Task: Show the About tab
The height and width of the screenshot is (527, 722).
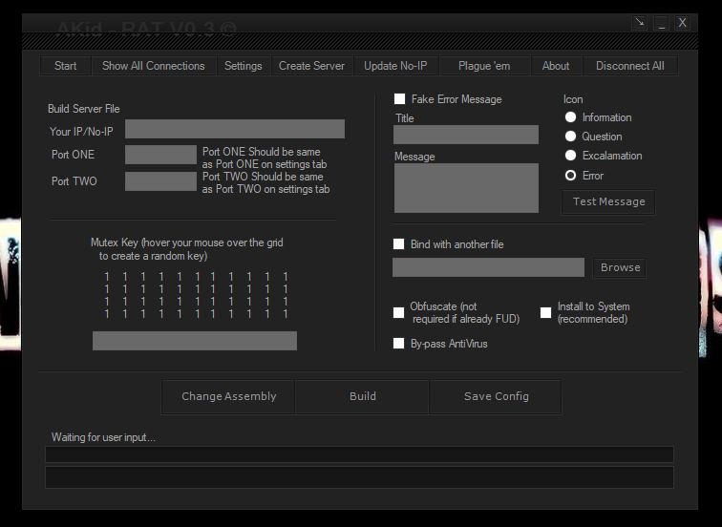Action: click(556, 66)
